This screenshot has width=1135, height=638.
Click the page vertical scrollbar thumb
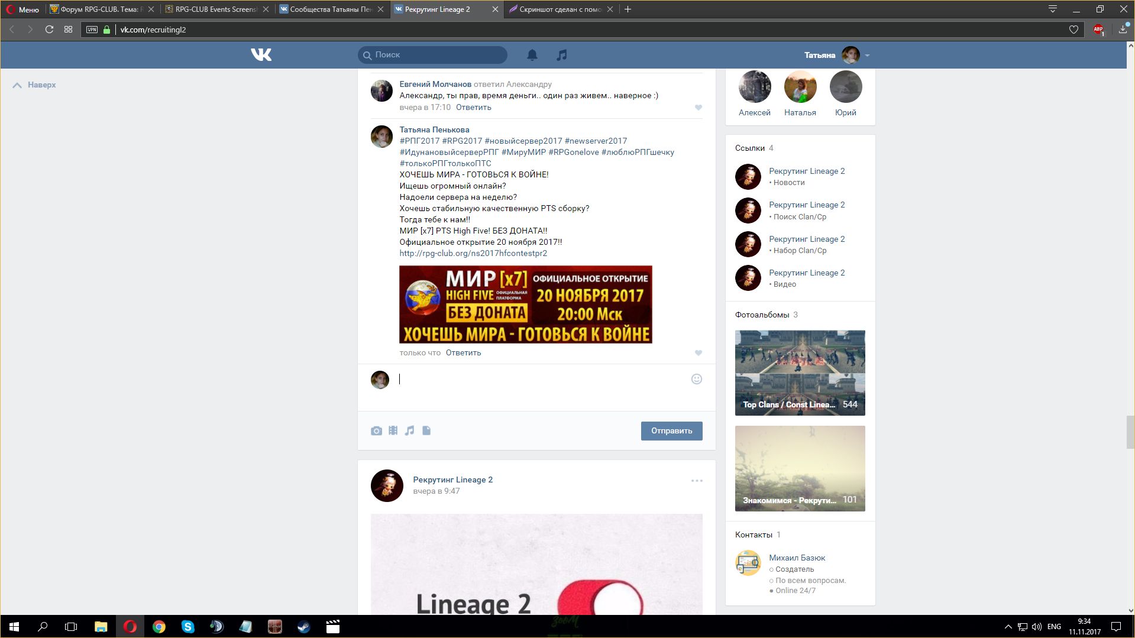point(1130,432)
